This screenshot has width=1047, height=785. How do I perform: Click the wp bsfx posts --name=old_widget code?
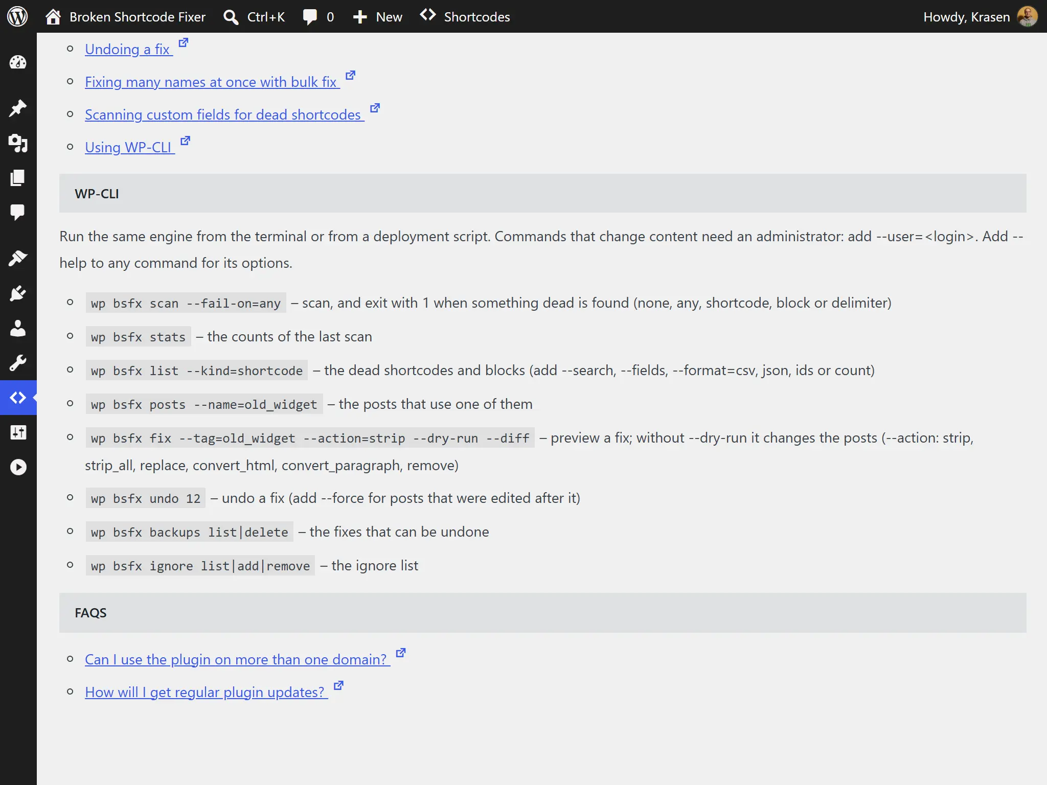click(204, 404)
